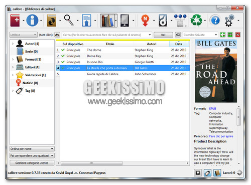Sort by the Titolo column header
This screenshot has height=185, width=251.
point(110,44)
